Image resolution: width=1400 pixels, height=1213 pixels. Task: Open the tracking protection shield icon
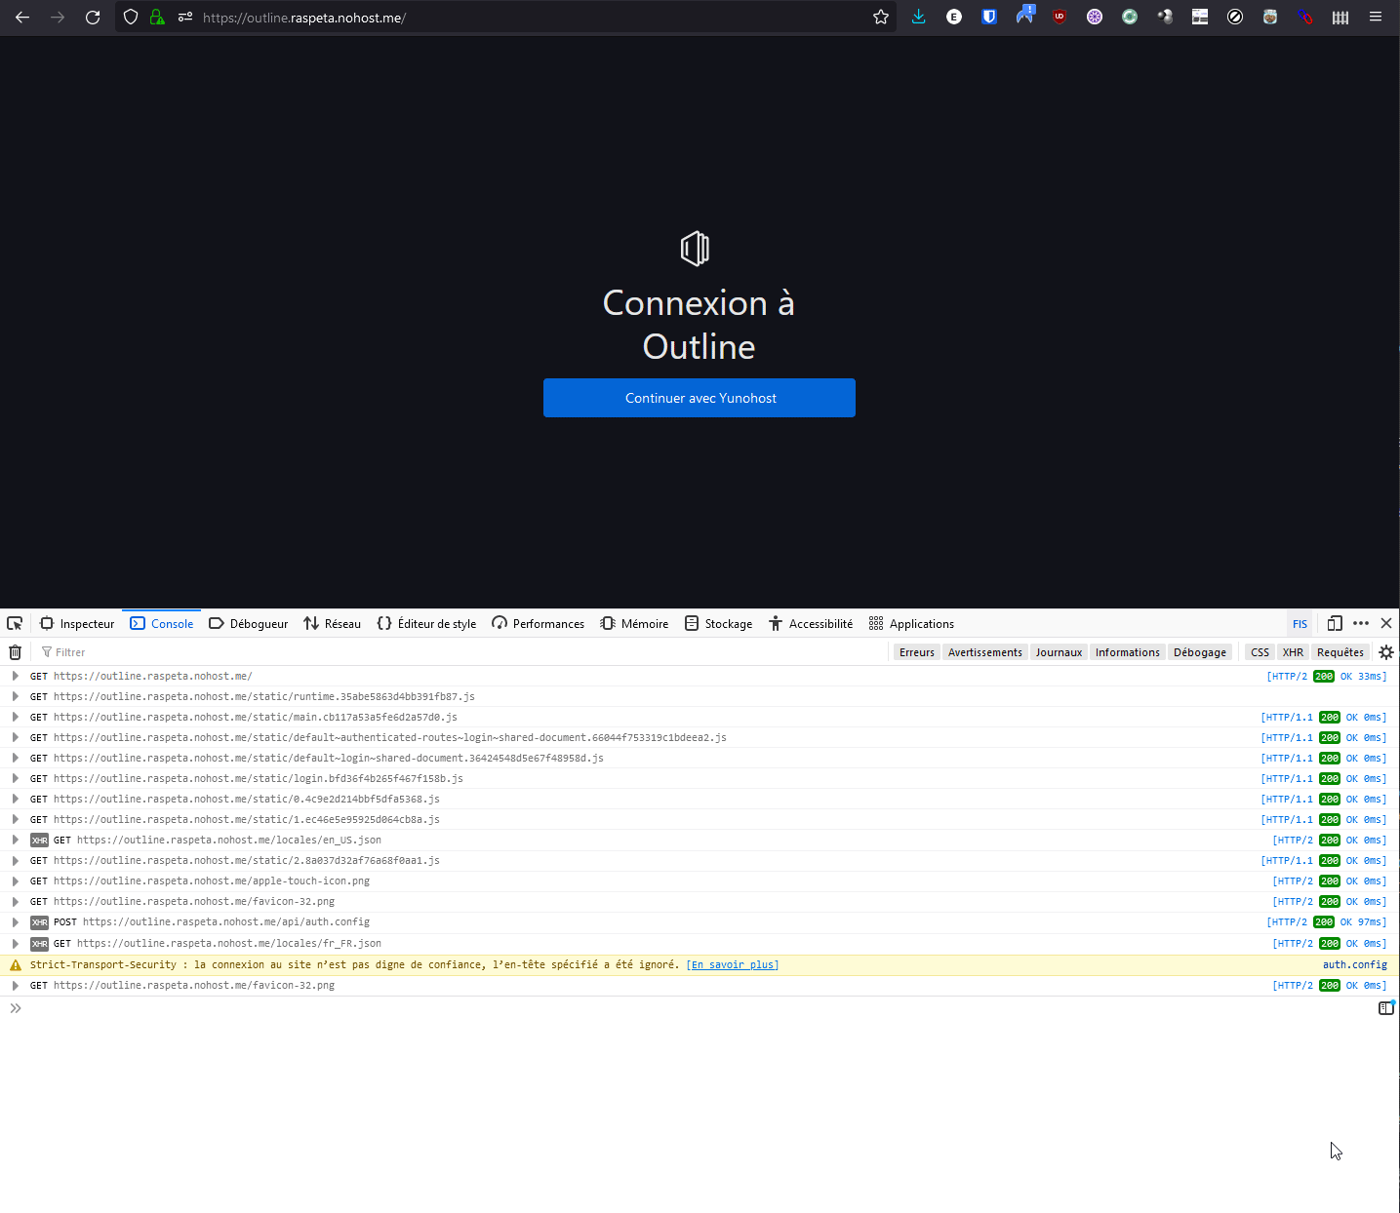pyautogui.click(x=131, y=17)
